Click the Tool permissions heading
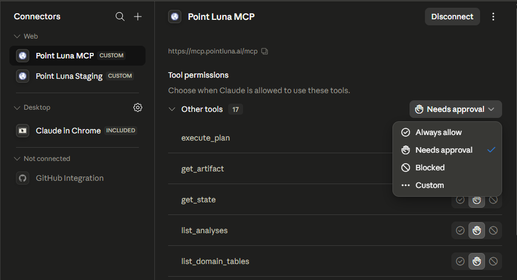517x280 pixels. click(198, 75)
